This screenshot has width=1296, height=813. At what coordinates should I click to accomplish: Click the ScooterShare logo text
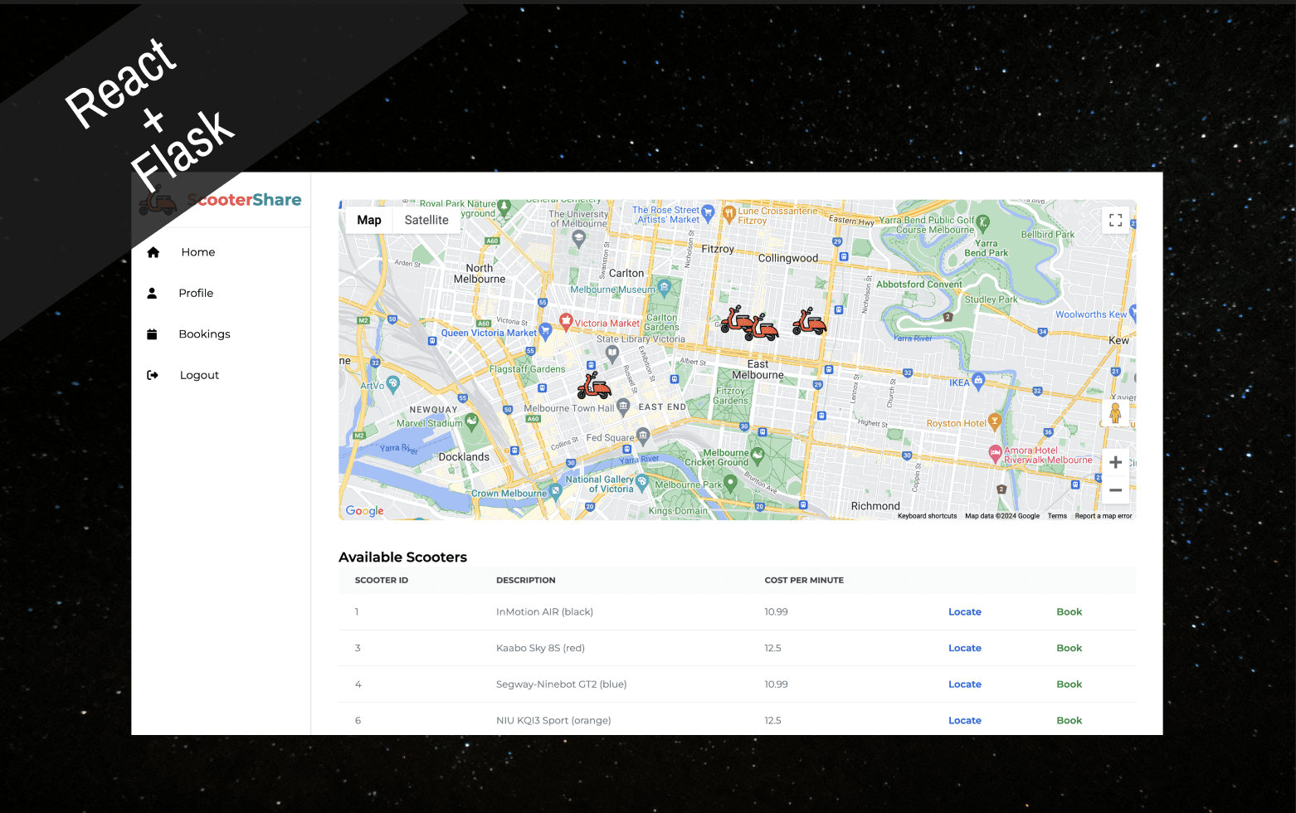244,200
